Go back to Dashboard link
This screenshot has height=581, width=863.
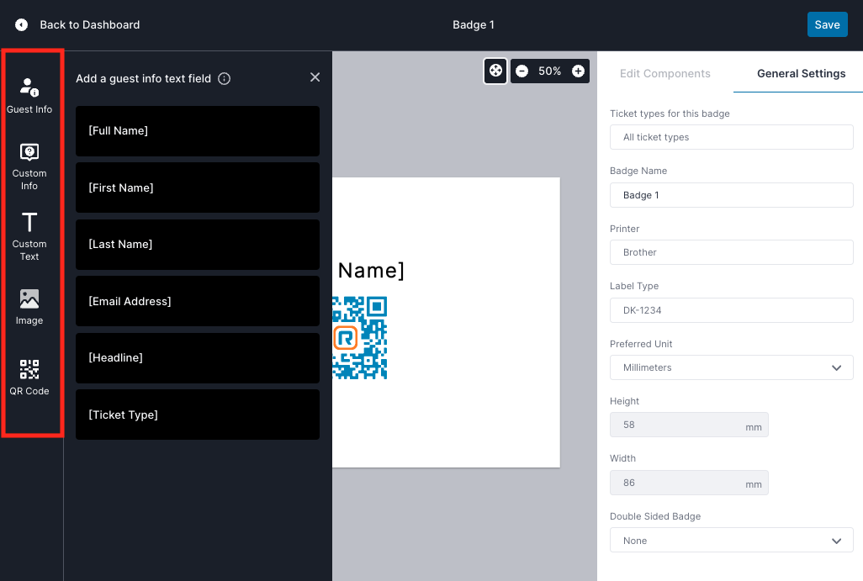click(90, 24)
